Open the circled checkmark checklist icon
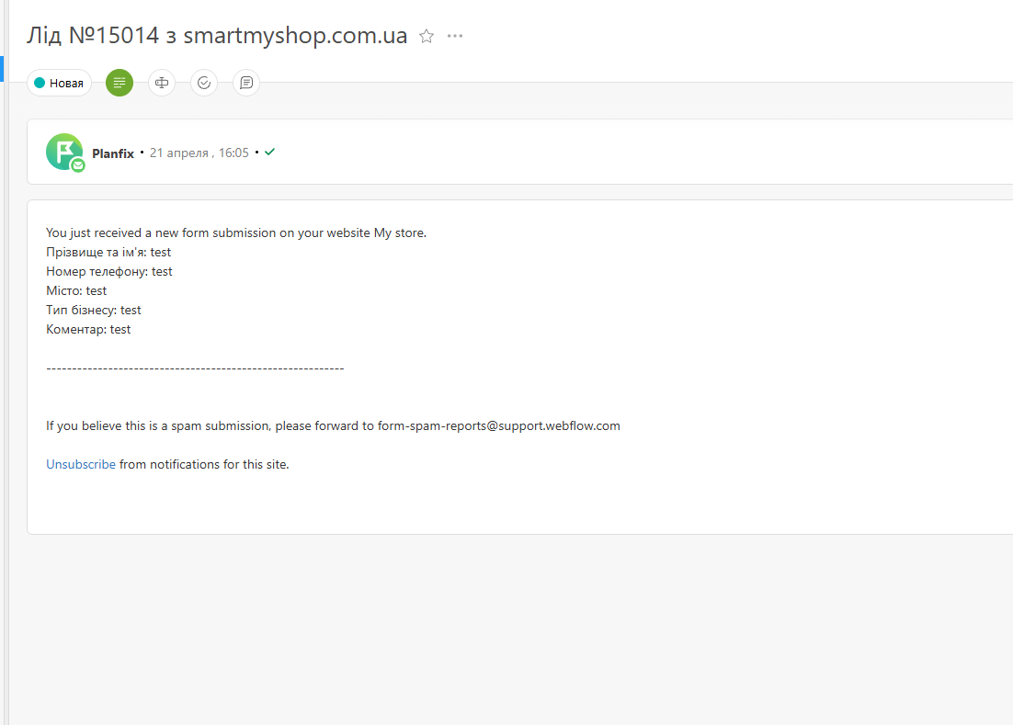The height and width of the screenshot is (725, 1013). (x=204, y=84)
